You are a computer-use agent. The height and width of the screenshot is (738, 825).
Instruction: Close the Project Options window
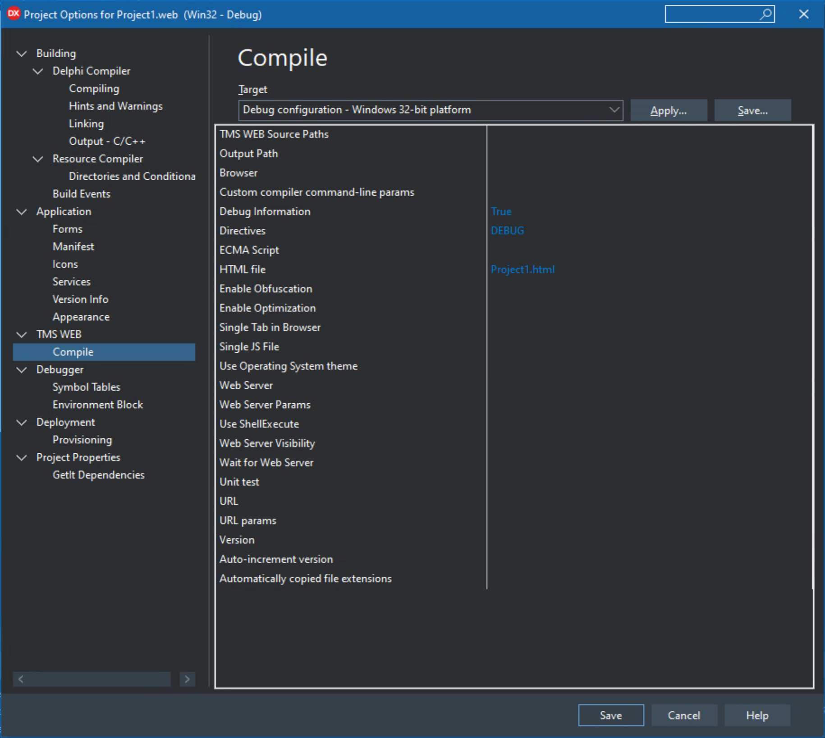coord(804,14)
